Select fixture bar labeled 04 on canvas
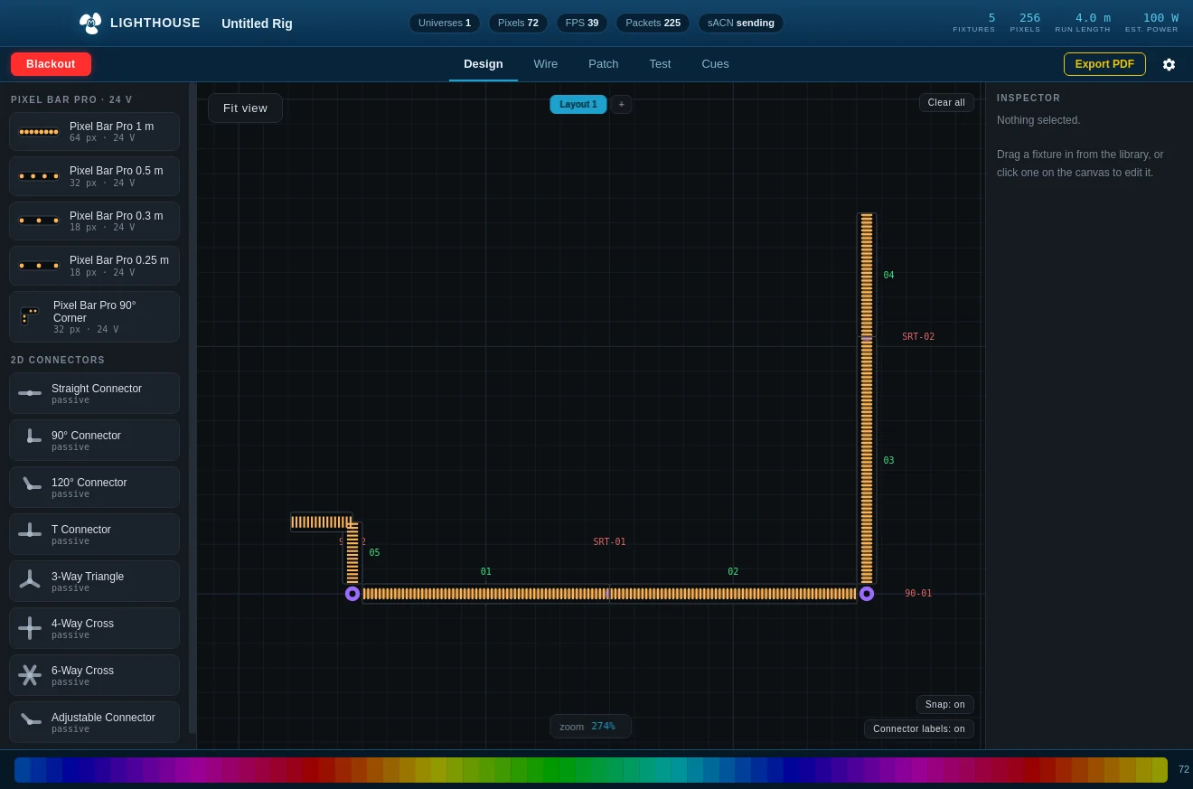This screenshot has width=1193, height=789. point(867,275)
